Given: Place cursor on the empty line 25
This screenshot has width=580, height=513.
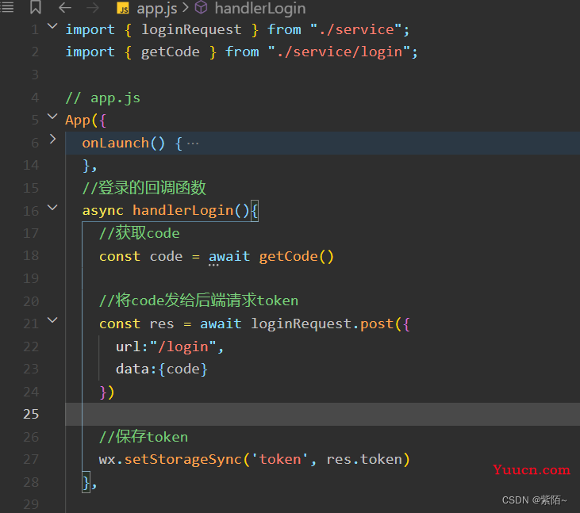Looking at the screenshot, I should tap(323, 415).
